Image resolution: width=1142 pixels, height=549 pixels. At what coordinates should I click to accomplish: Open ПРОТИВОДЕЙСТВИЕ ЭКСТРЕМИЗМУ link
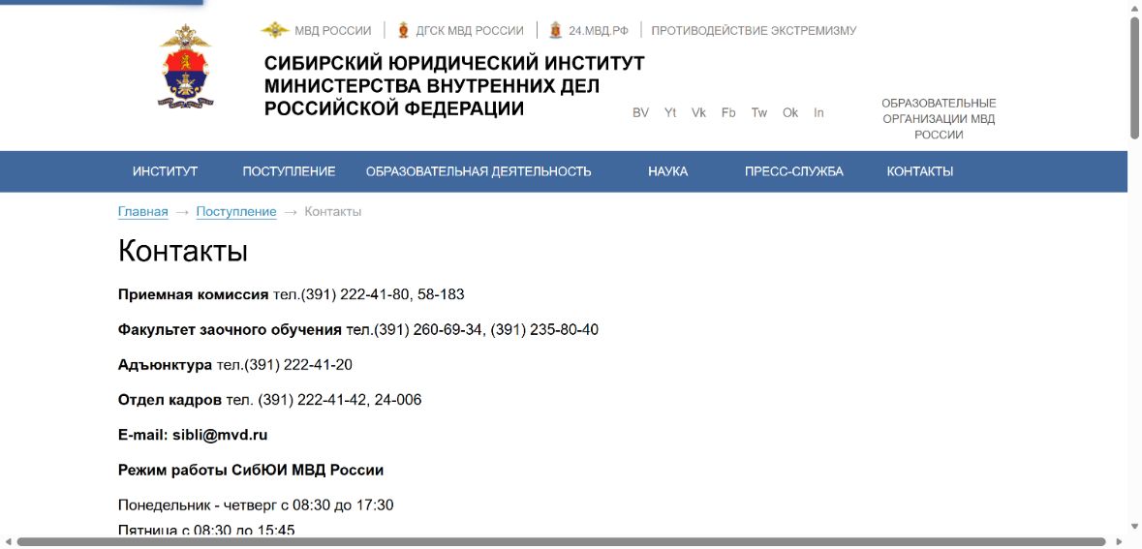(x=754, y=31)
